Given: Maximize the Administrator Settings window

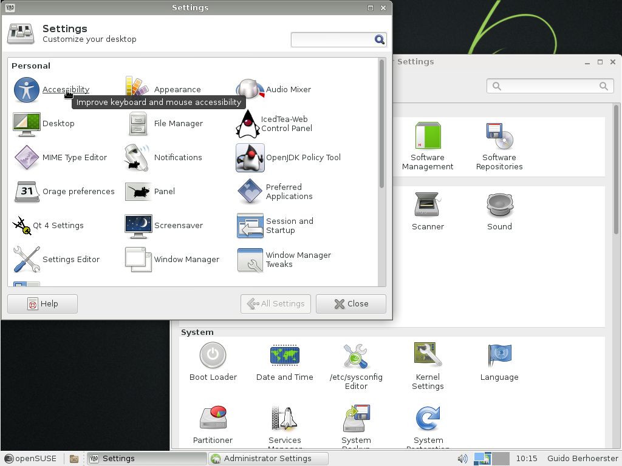Looking at the screenshot, I should click(600, 62).
